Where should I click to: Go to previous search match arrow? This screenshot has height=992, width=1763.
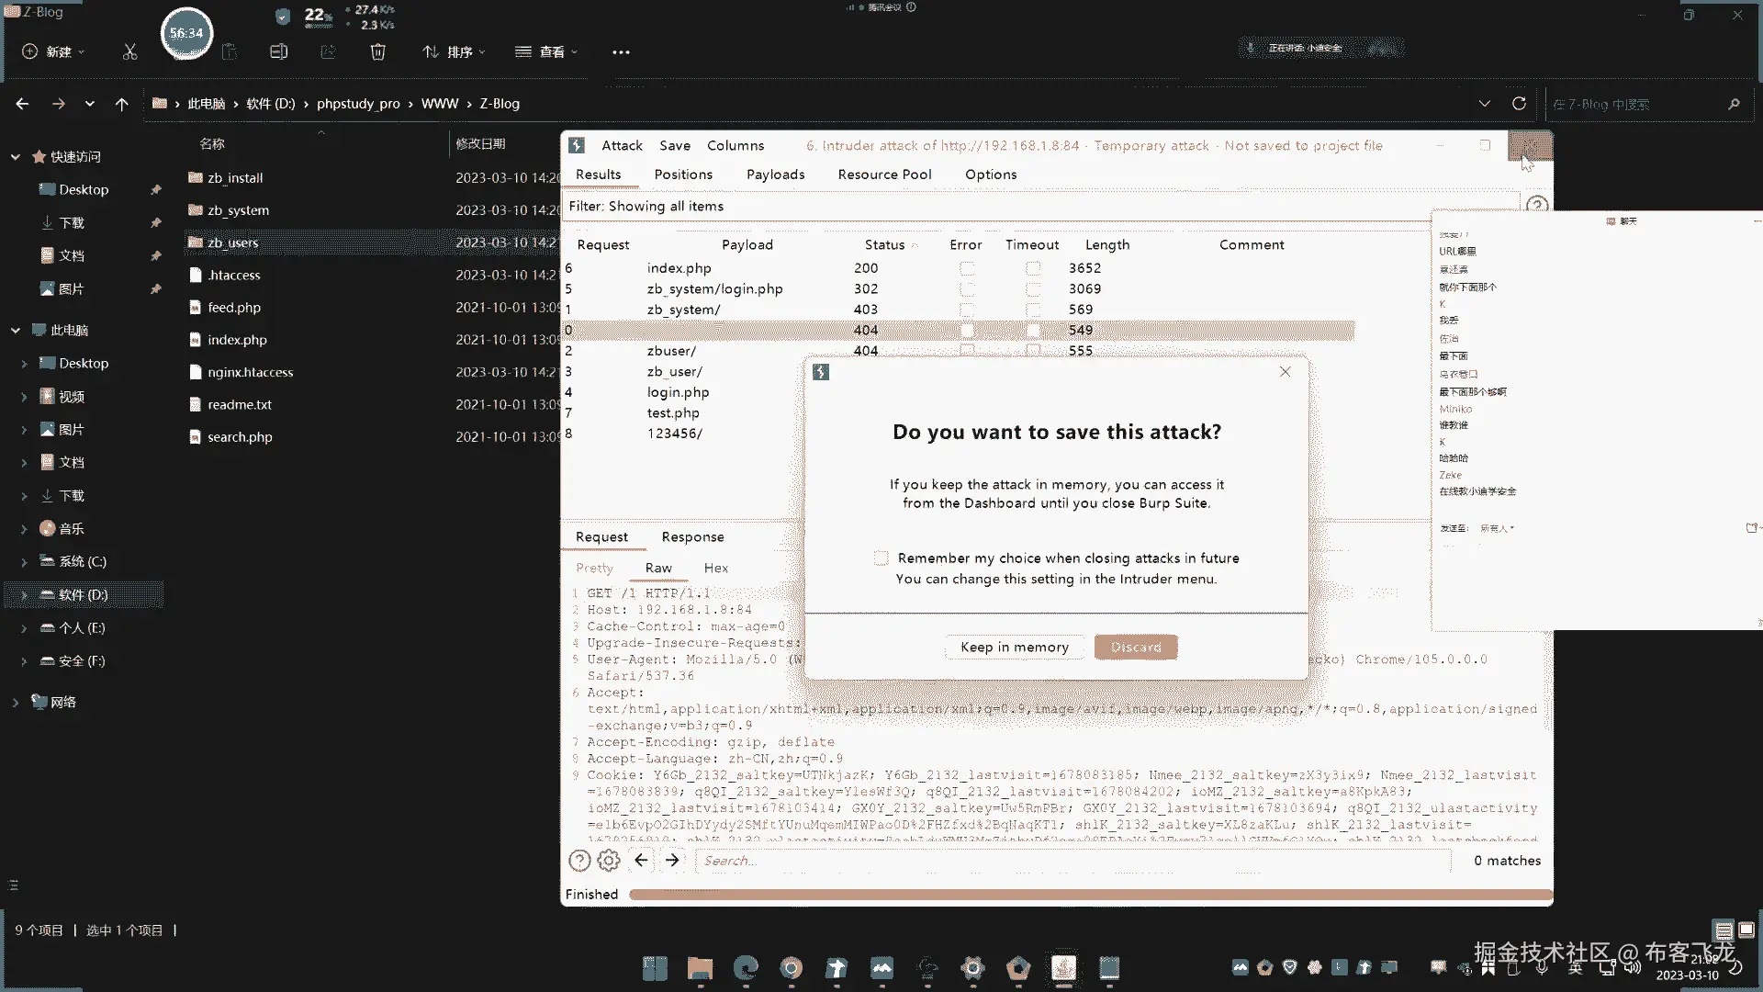tap(641, 861)
